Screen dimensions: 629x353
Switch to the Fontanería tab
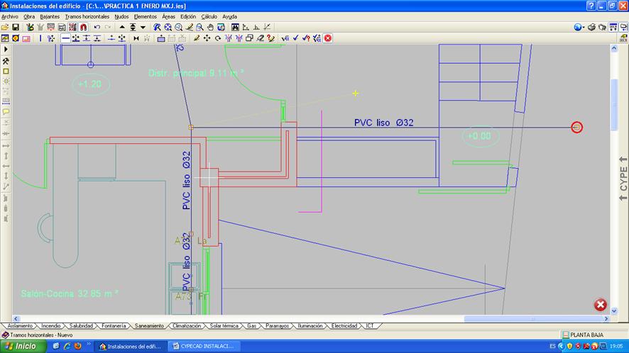tap(114, 326)
